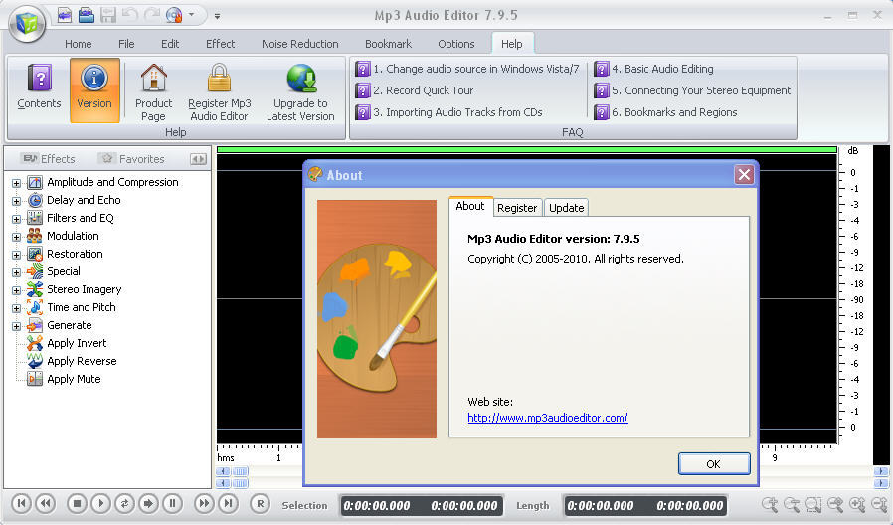
Task: Click the zoom out magnifier icon
Action: [x=791, y=504]
